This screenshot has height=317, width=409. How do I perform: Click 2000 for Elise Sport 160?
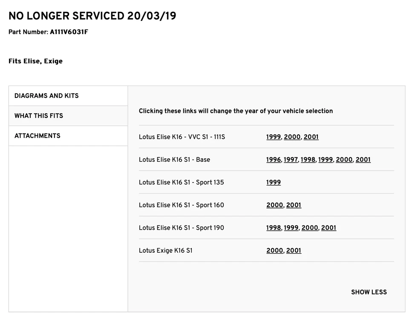click(274, 205)
